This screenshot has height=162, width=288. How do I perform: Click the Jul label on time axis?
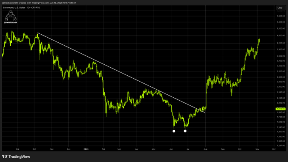[188, 149]
